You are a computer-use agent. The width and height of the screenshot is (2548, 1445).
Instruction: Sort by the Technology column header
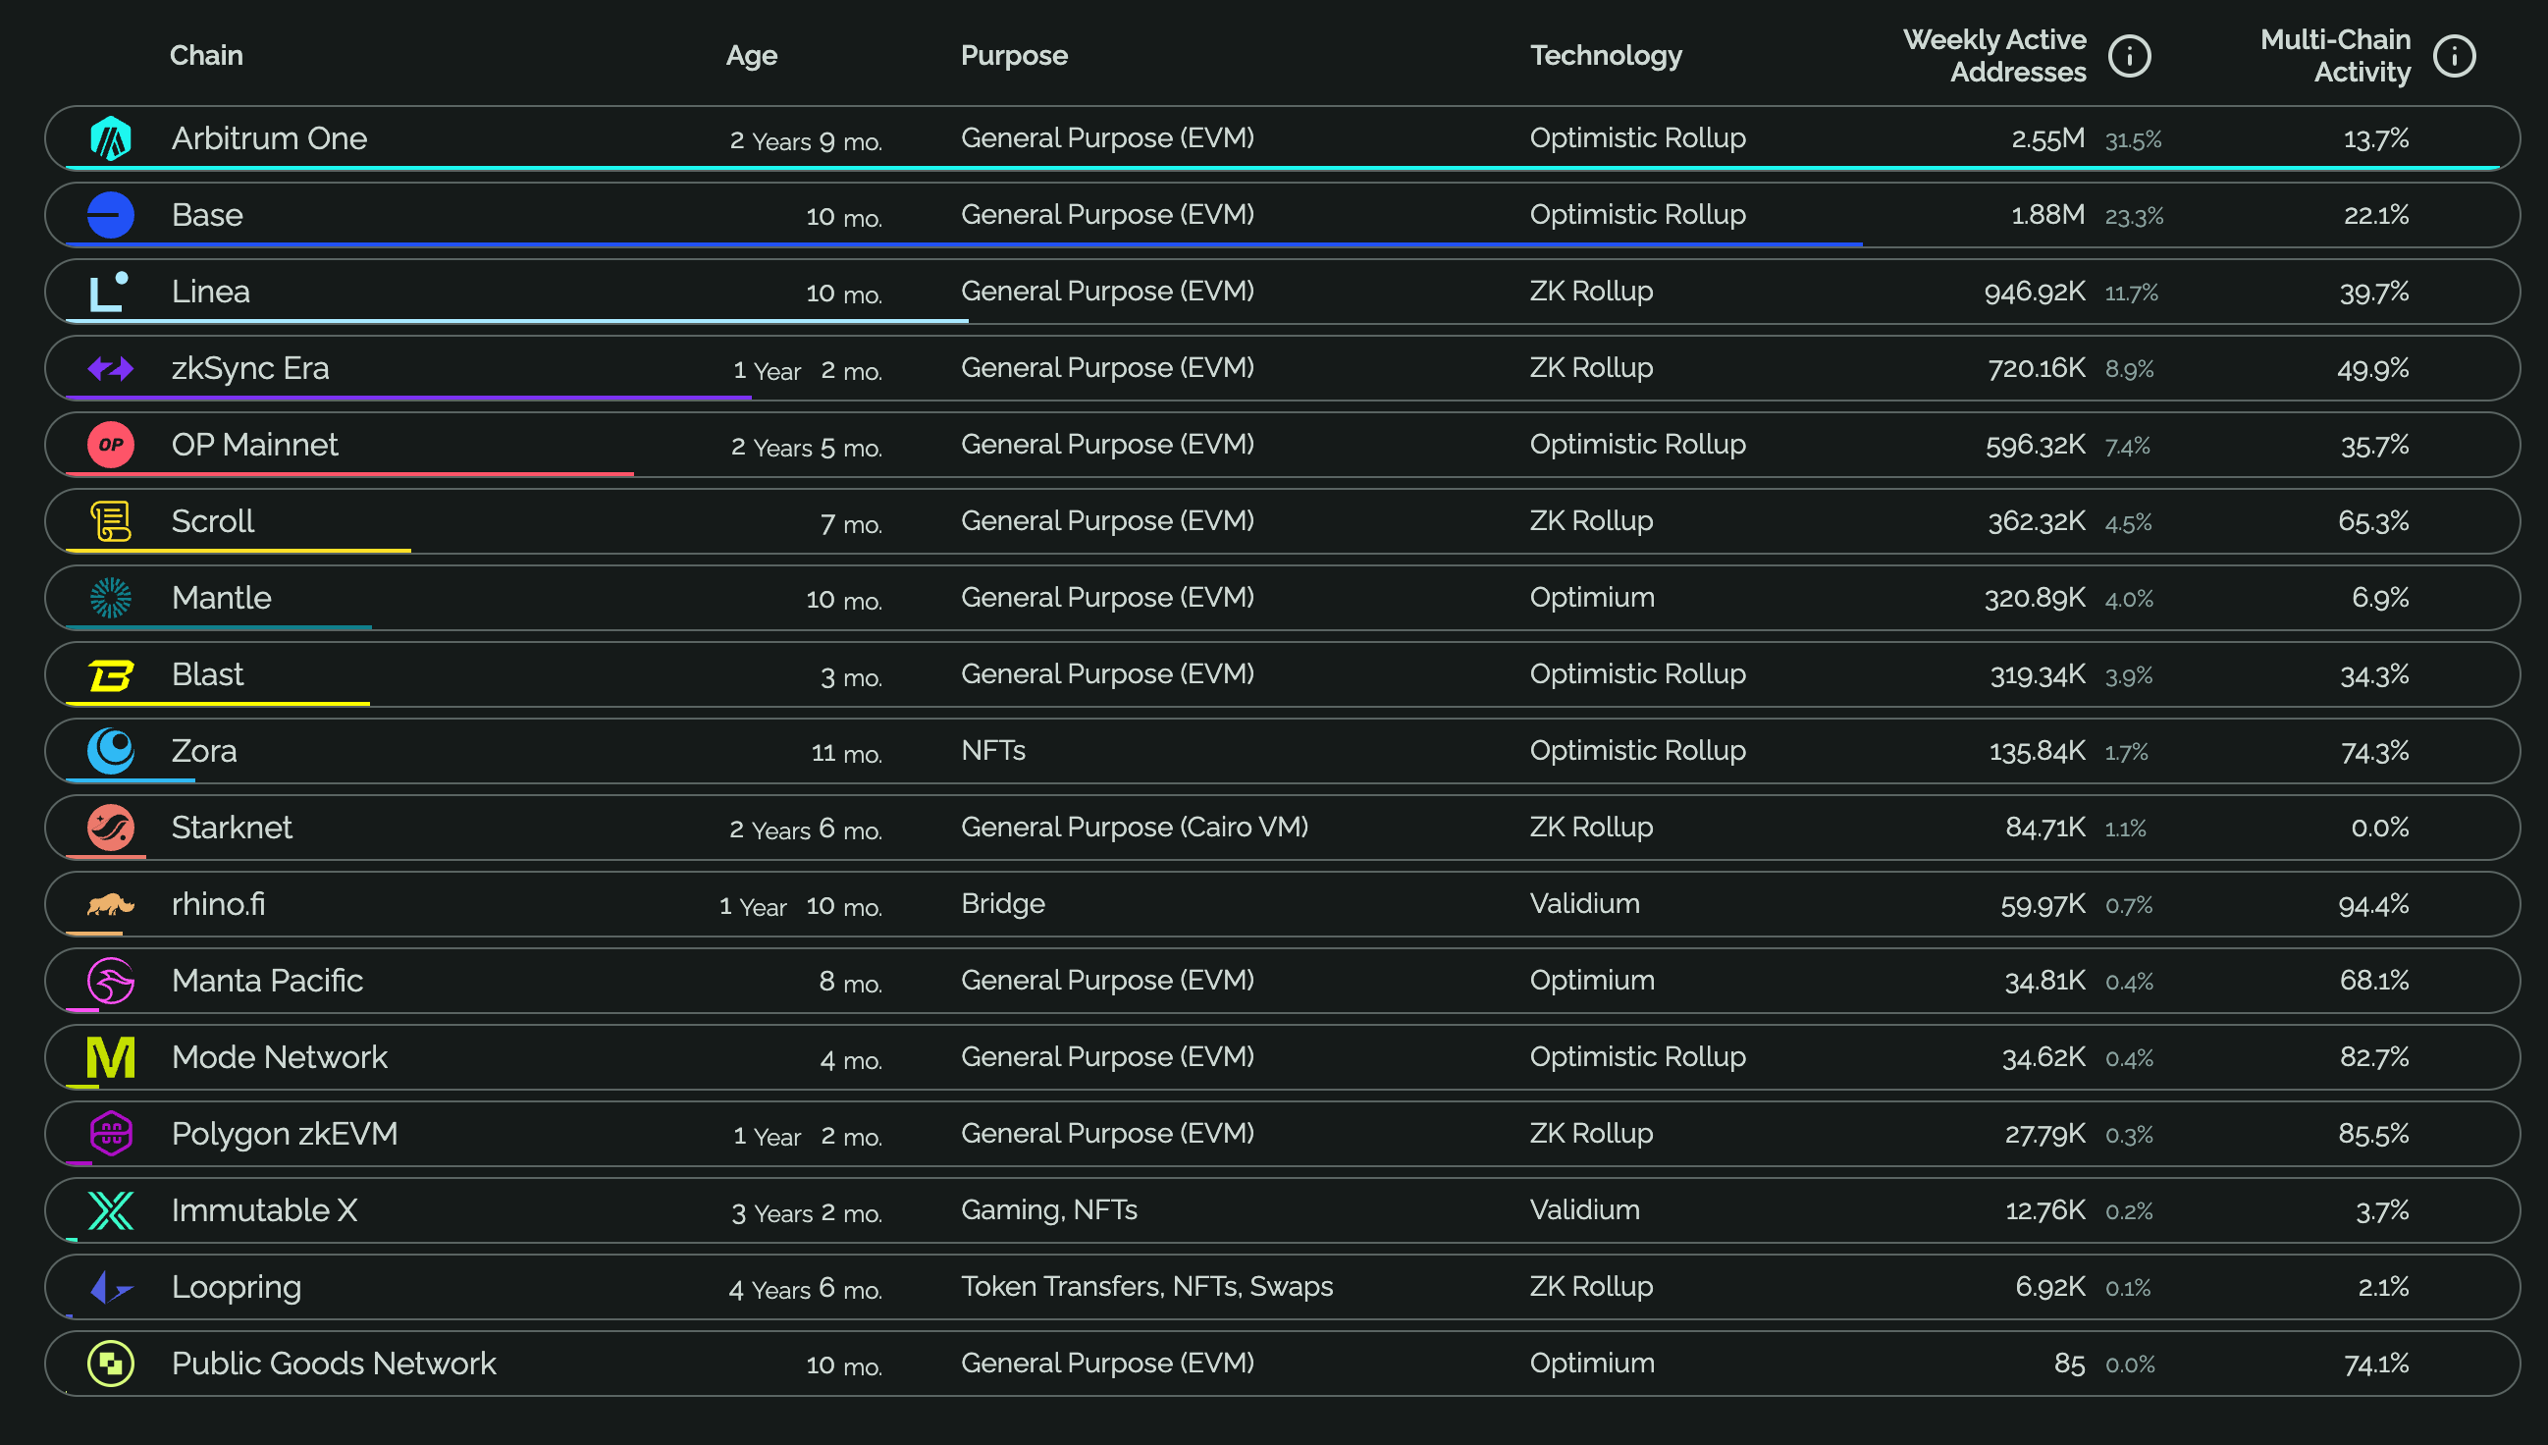click(1606, 56)
